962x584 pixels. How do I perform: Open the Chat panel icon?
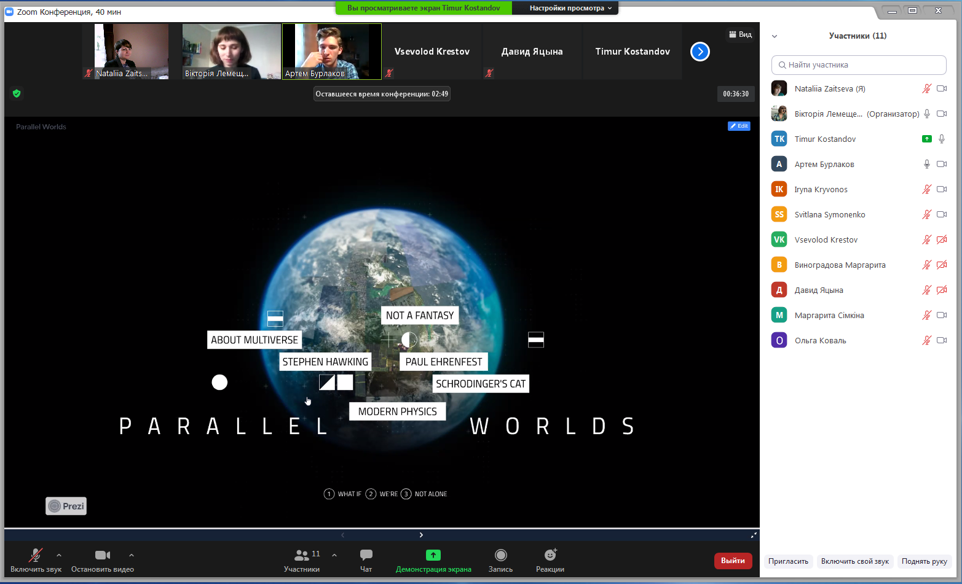(366, 555)
